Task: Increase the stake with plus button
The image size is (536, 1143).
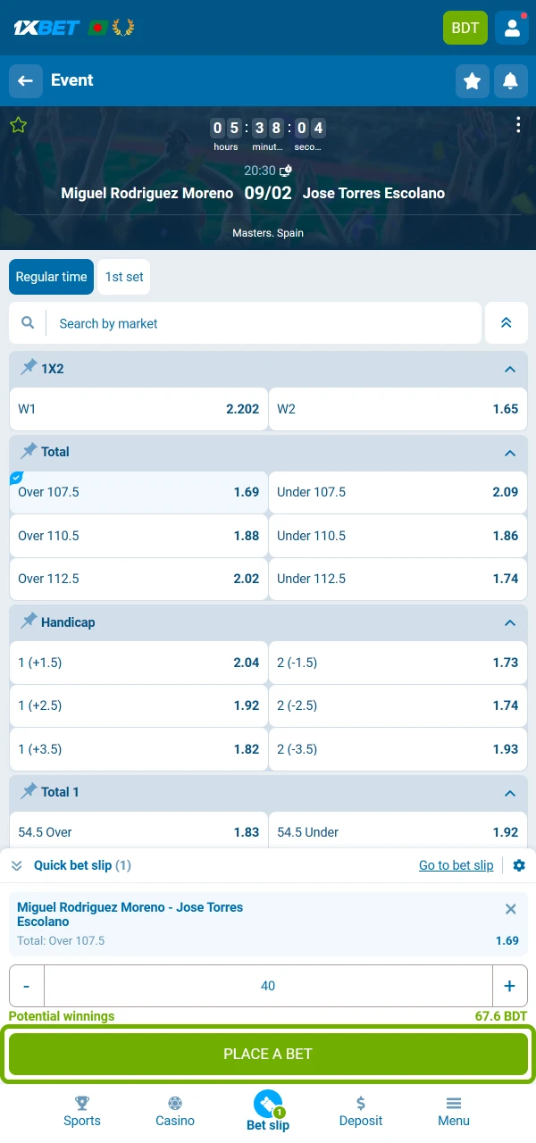Action: pos(509,986)
